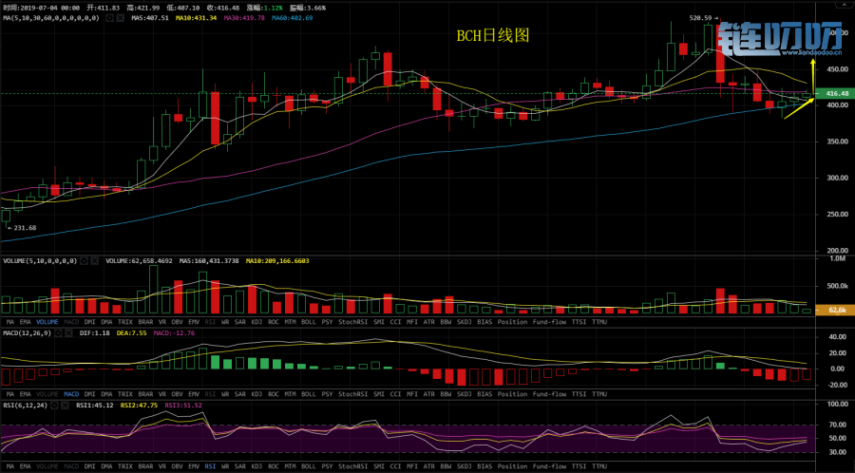Screen dimensions: 855x473
Task: Pick Position in the bottom-most indicator tab row
Action: point(512,466)
